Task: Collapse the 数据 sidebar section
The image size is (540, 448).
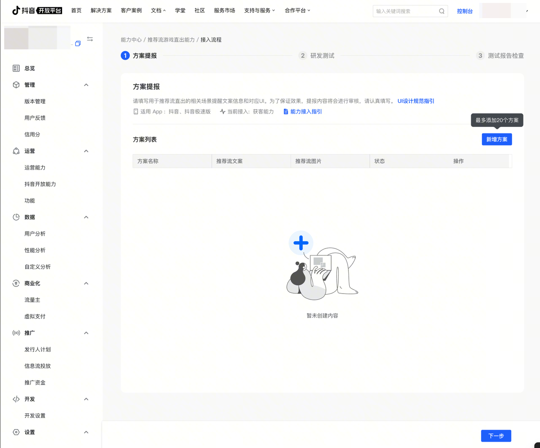Action: 86,217
